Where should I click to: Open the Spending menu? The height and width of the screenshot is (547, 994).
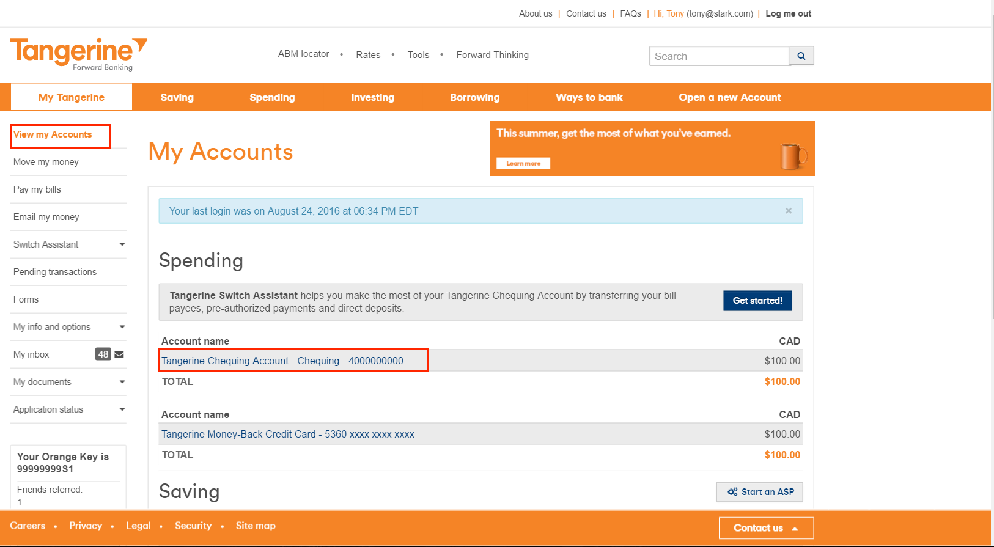tap(272, 97)
